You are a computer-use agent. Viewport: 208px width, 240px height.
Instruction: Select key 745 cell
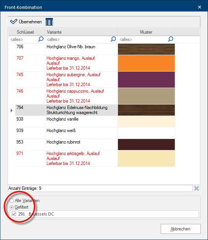point(30,80)
